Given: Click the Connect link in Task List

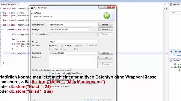Looking at the screenshot, I should 177,55.
